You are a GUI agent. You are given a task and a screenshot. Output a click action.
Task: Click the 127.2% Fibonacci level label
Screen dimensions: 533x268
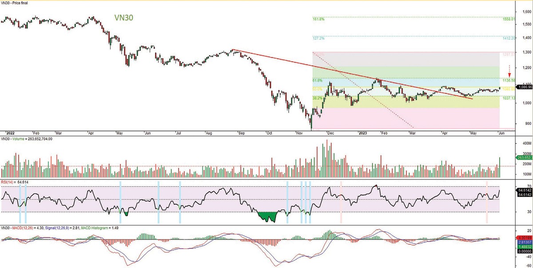[x=318, y=38]
